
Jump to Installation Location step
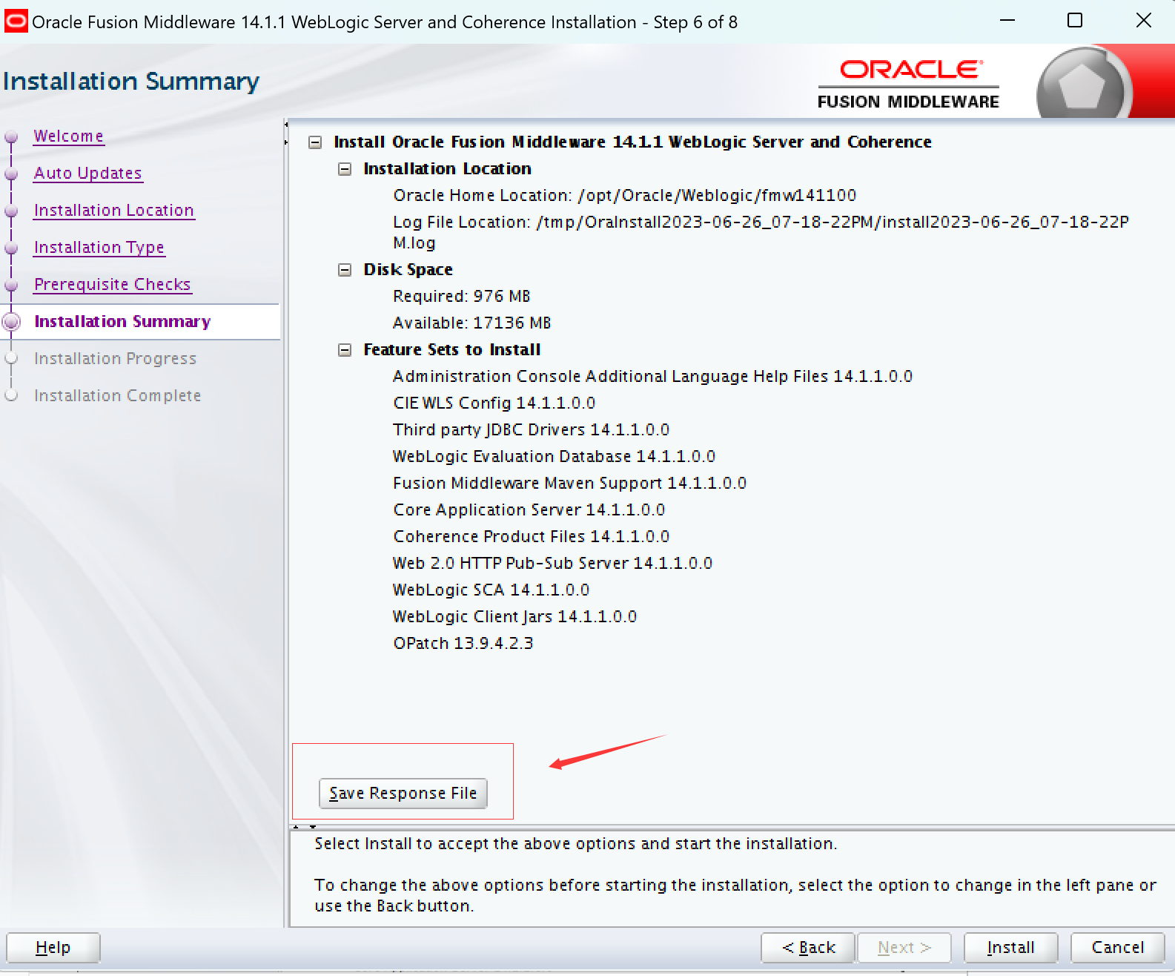113,211
